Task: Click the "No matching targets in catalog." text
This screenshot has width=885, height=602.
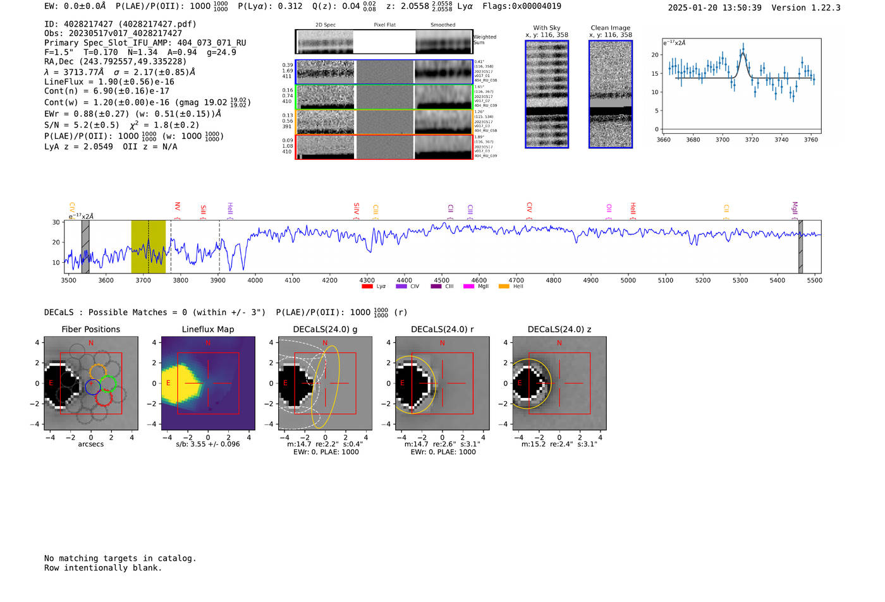Action: tap(120, 558)
